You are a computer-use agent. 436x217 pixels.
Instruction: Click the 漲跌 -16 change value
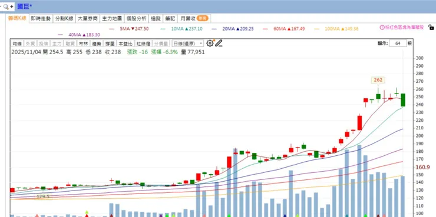(x=138, y=52)
